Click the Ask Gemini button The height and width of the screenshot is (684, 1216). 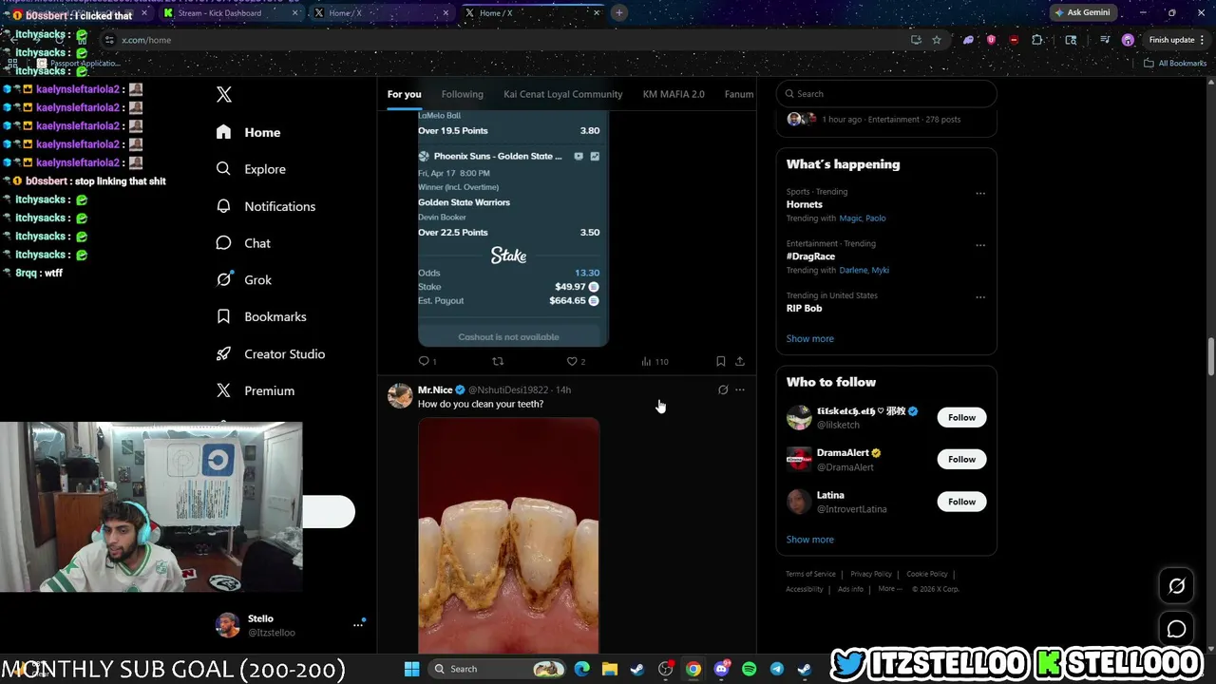click(1083, 12)
